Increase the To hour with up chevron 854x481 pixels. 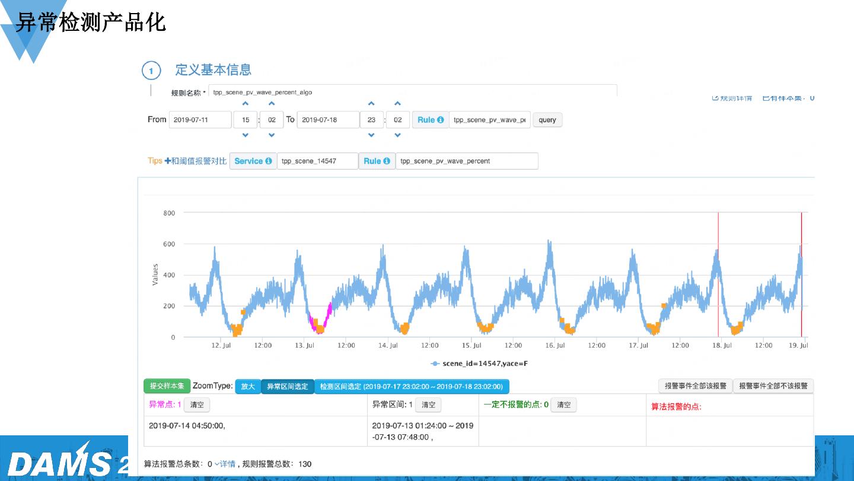[371, 104]
